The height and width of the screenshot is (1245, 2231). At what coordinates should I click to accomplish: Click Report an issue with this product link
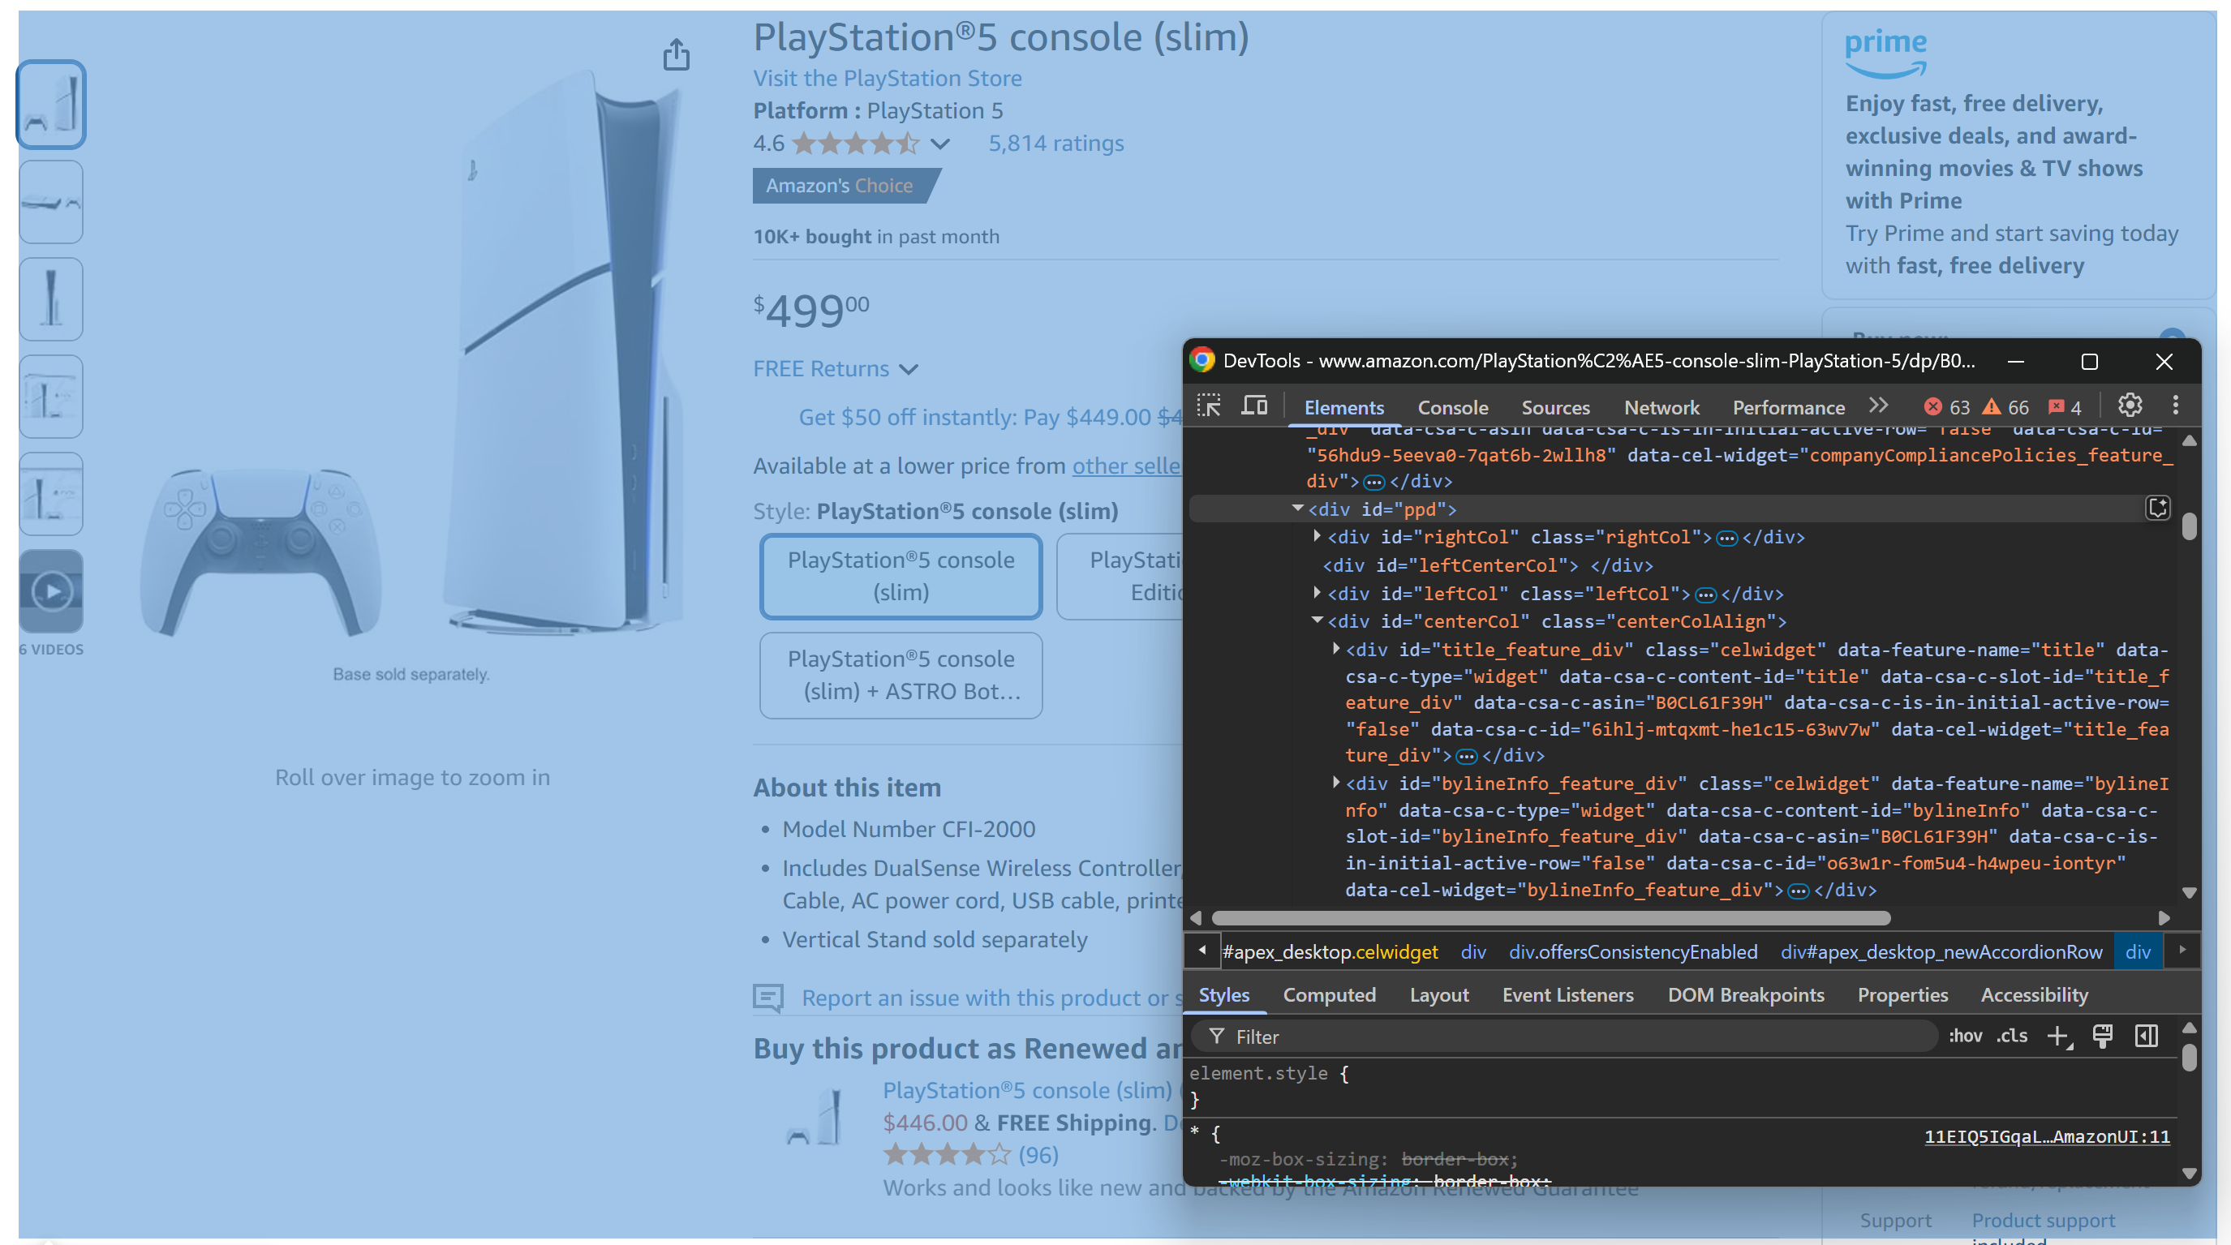pyautogui.click(x=991, y=998)
